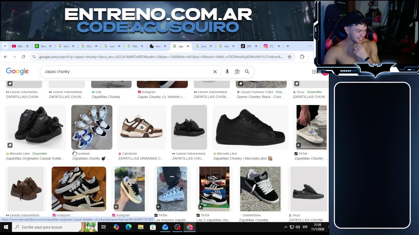Open black chunky sneaker Mercado Libre Disponible image
Viewport: 419px width, 235px height.
click(36, 127)
